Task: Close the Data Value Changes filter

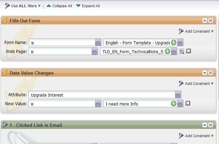Action: [x=211, y=73]
